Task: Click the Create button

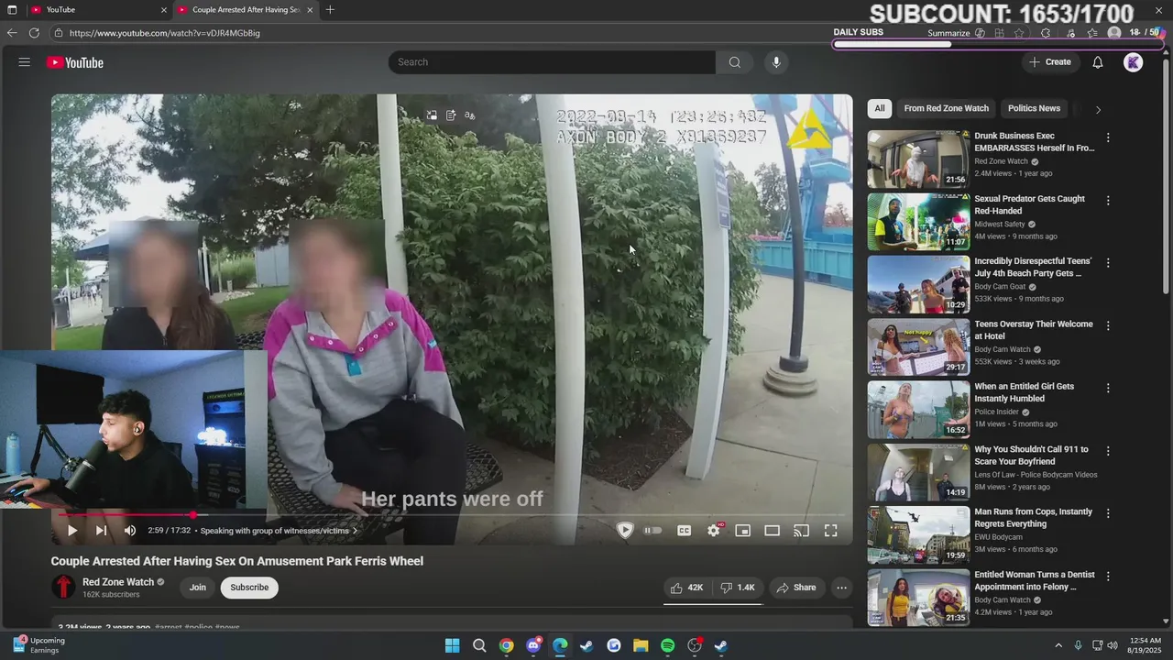Action: click(x=1050, y=62)
